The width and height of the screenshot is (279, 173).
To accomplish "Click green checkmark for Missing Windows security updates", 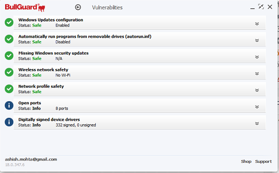I will [x=9, y=56].
